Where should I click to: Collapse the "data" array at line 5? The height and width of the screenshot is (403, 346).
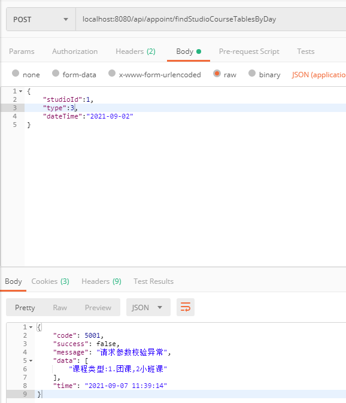tap(31, 361)
